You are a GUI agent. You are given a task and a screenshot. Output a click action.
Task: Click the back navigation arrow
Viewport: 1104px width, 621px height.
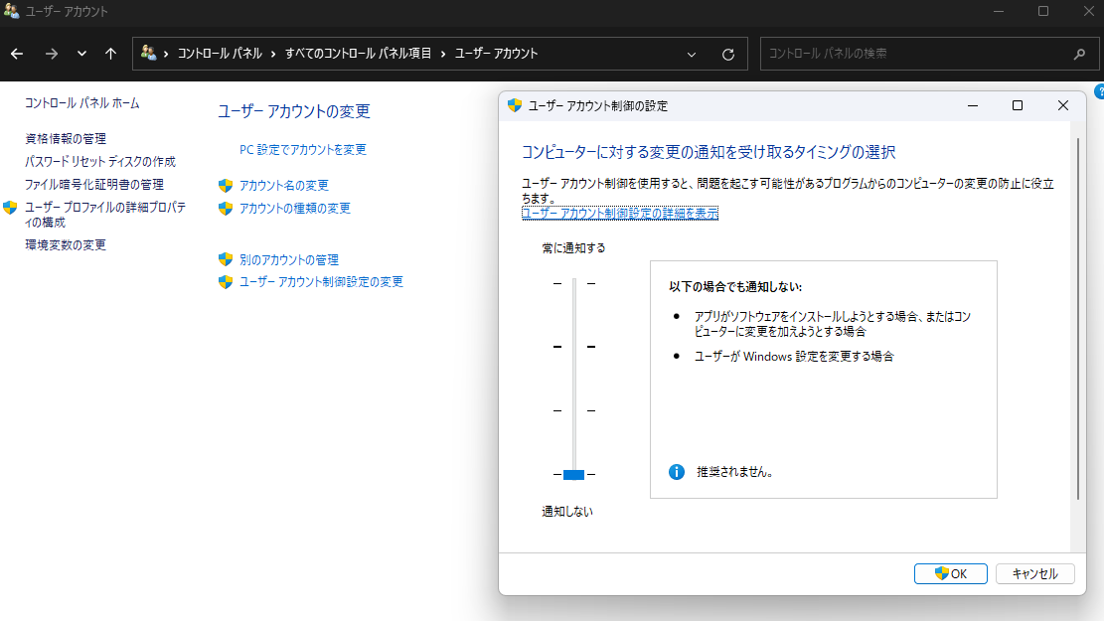point(16,54)
